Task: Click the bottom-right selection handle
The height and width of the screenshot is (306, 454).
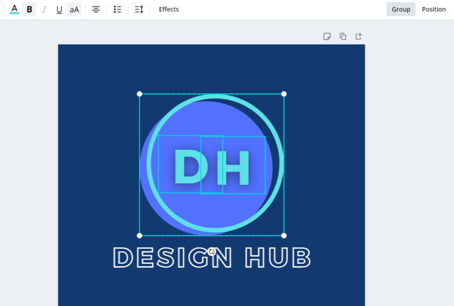Action: coord(284,236)
